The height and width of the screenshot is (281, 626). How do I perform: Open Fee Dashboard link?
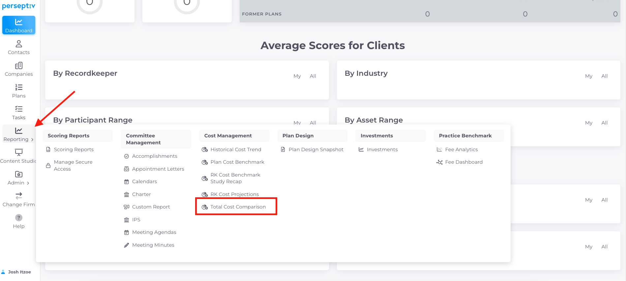[x=464, y=162]
